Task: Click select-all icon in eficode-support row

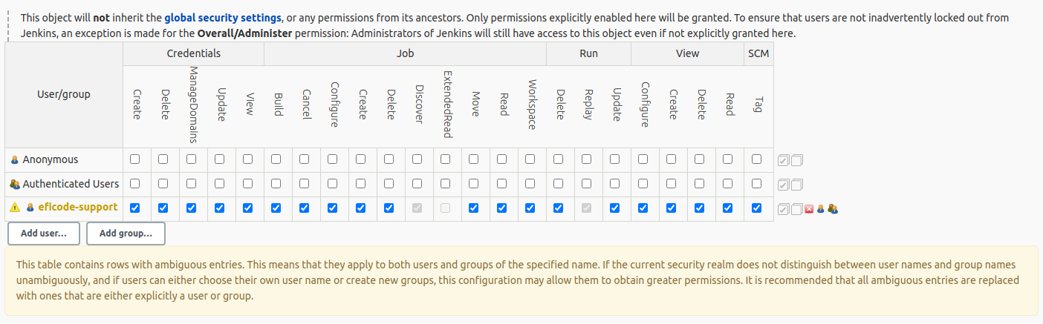Action: tap(784, 209)
